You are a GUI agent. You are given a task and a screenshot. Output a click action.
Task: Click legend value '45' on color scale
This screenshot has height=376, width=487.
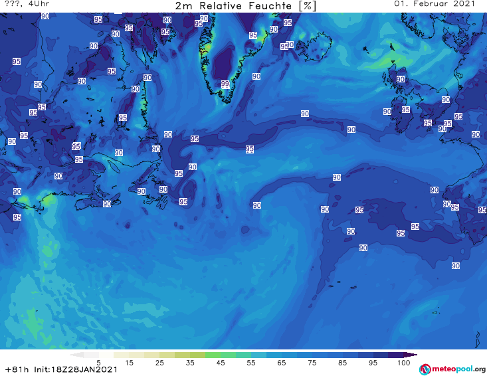tap(220, 363)
